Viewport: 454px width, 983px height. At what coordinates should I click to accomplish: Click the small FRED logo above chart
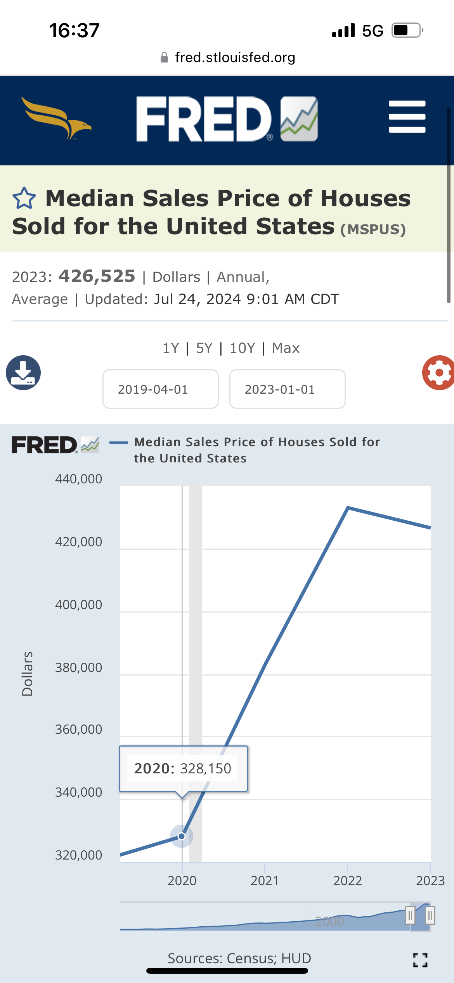(x=55, y=445)
